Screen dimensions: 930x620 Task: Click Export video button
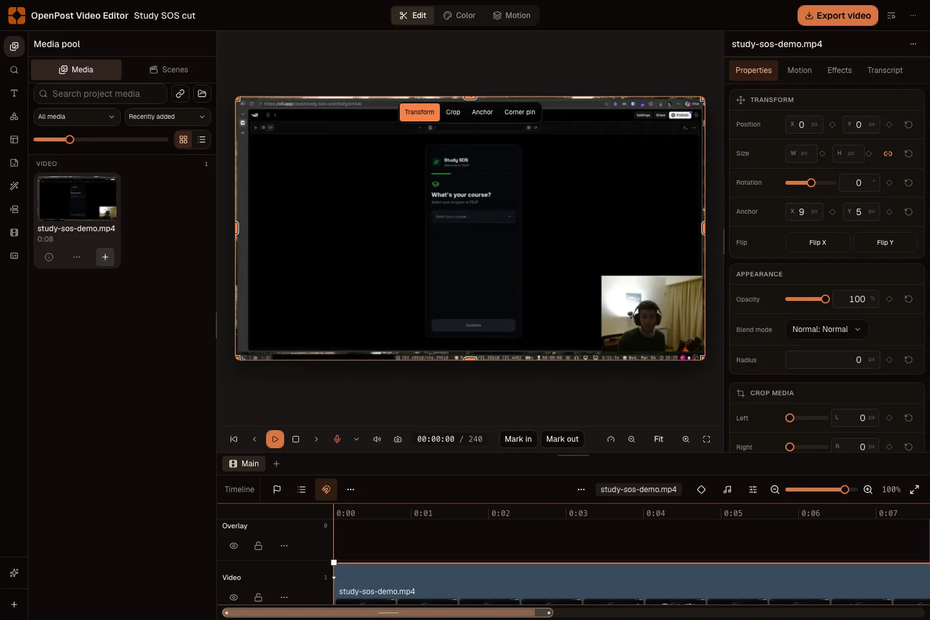click(x=838, y=15)
